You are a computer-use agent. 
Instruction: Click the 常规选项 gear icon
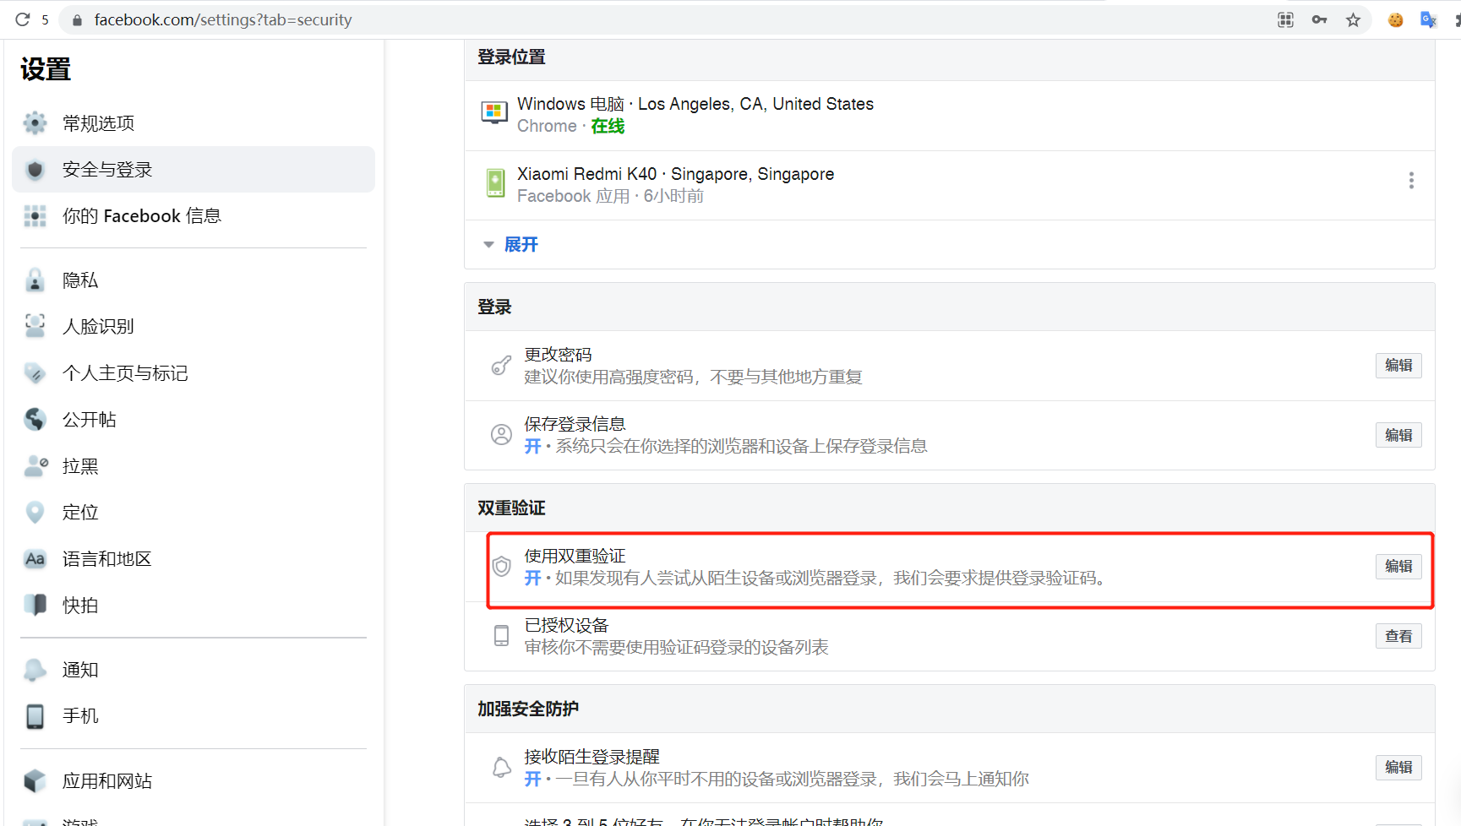35,123
